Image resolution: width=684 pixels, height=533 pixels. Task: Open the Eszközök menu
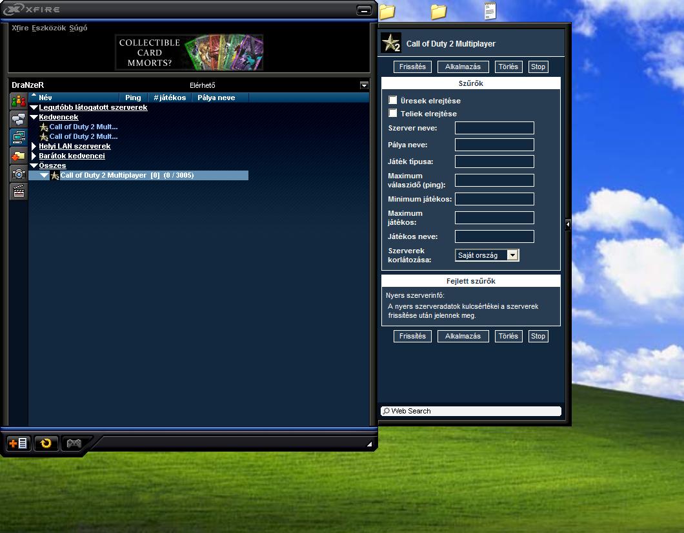[49, 28]
